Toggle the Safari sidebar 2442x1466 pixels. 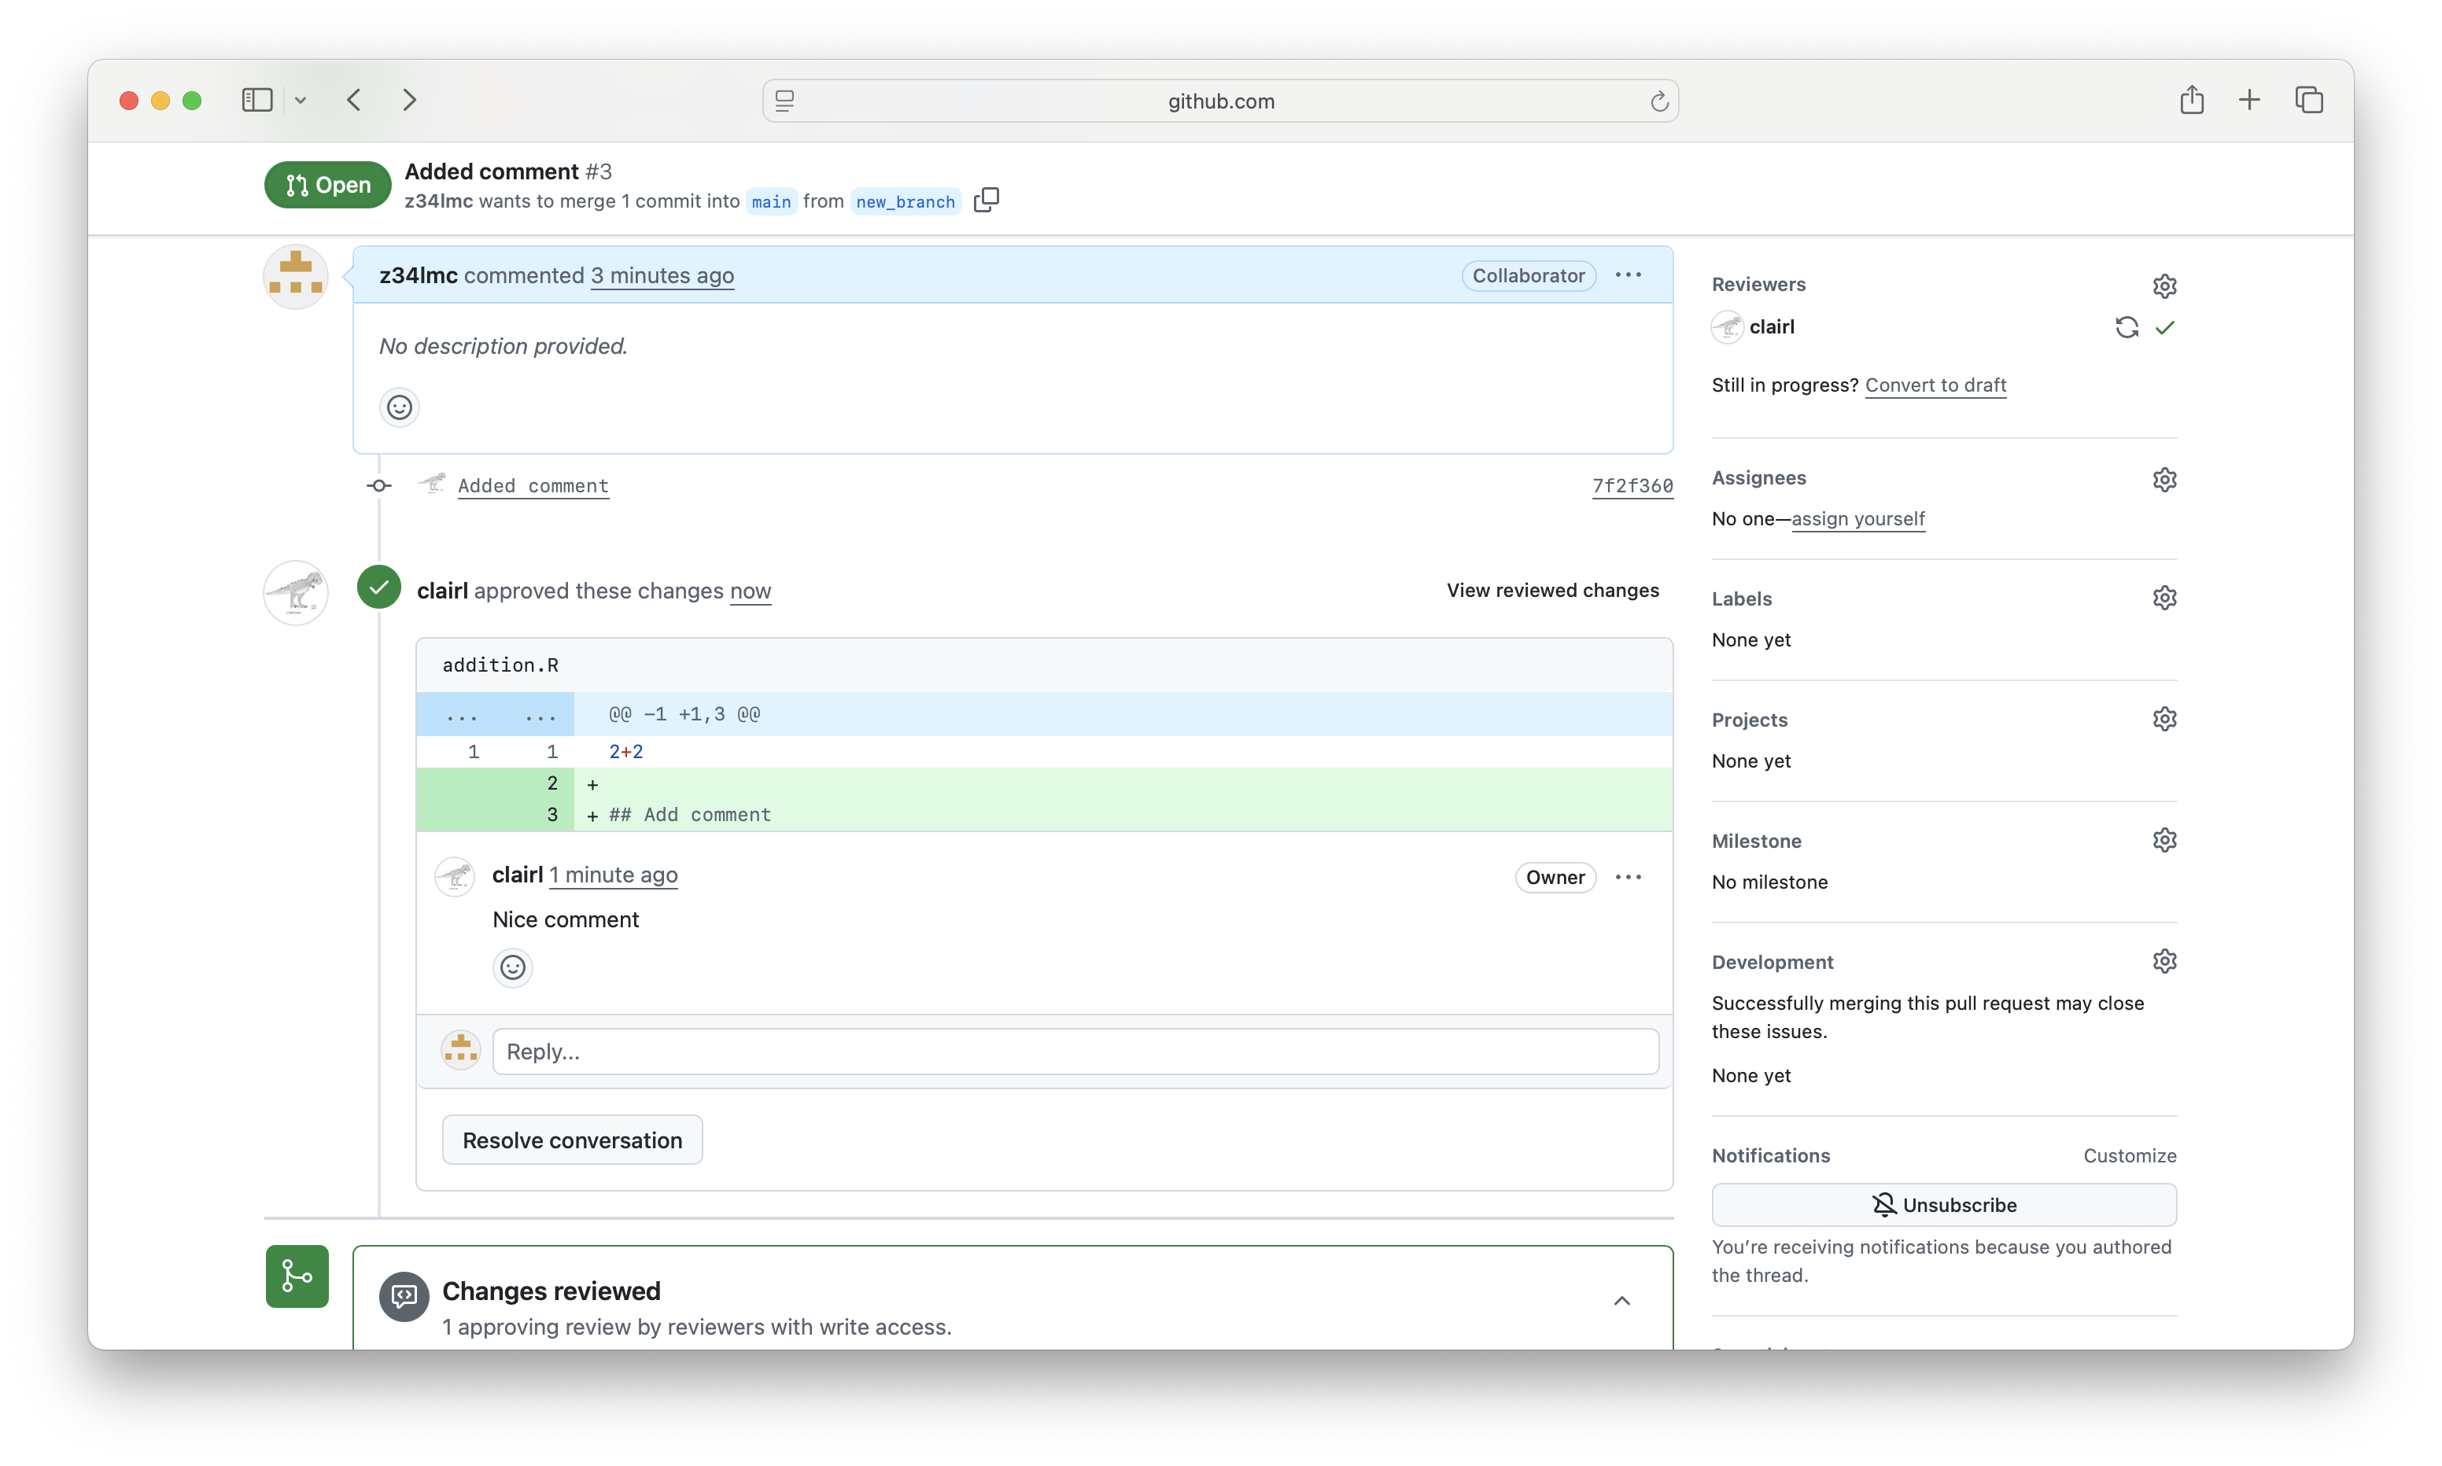coord(256,100)
